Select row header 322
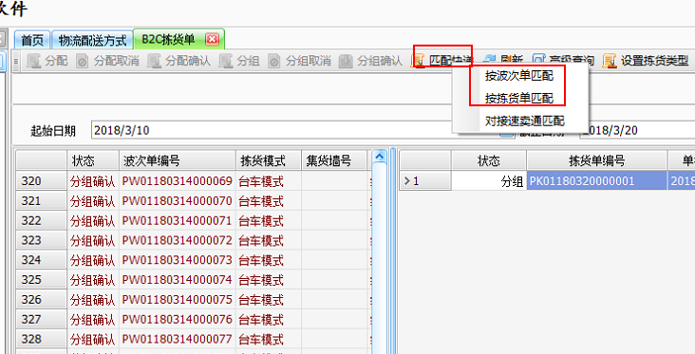Image resolution: width=695 pixels, height=354 pixels. pyautogui.click(x=41, y=220)
